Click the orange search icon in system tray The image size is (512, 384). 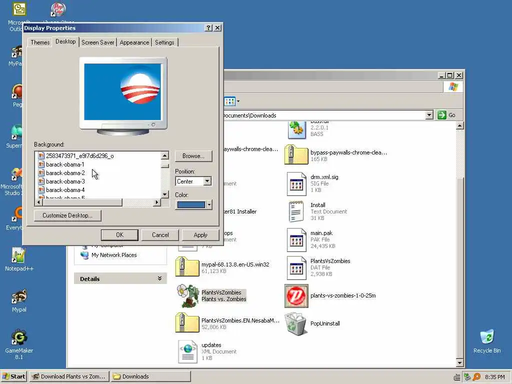pyautogui.click(x=476, y=377)
